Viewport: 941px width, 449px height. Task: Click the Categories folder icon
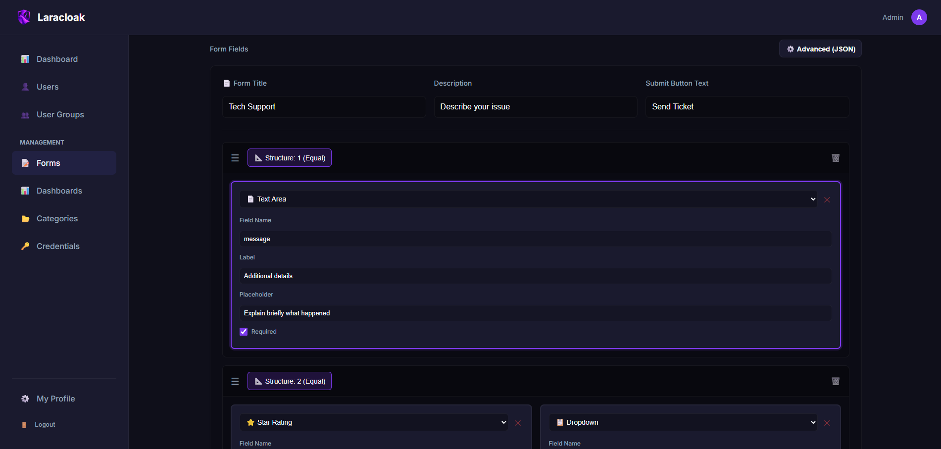(25, 218)
